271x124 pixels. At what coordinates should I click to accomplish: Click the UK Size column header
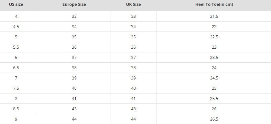tap(133, 4)
